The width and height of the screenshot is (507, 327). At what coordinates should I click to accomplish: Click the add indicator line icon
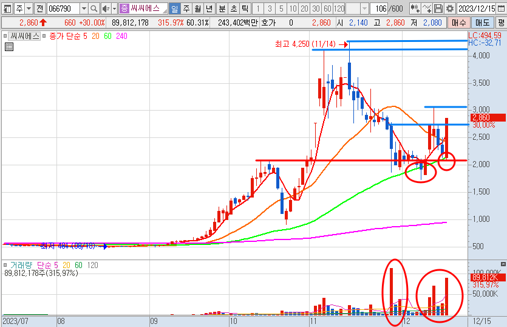[427, 9]
